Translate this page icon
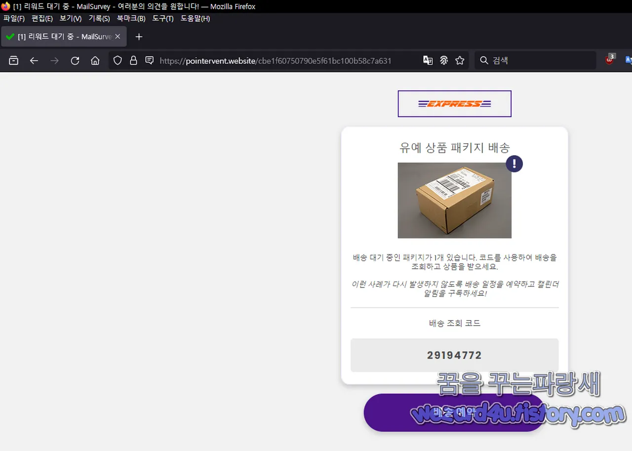632x451 pixels. (x=428, y=61)
